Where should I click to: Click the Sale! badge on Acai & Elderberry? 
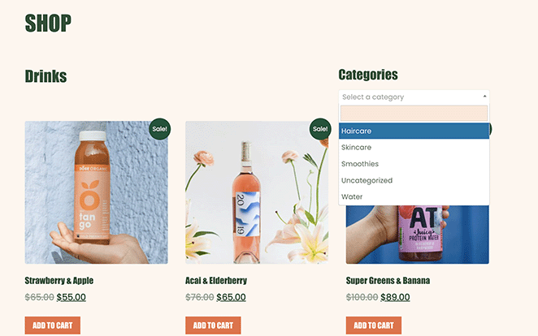pyautogui.click(x=320, y=129)
